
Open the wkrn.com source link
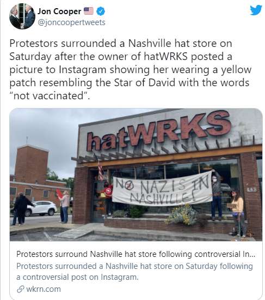[44, 289]
